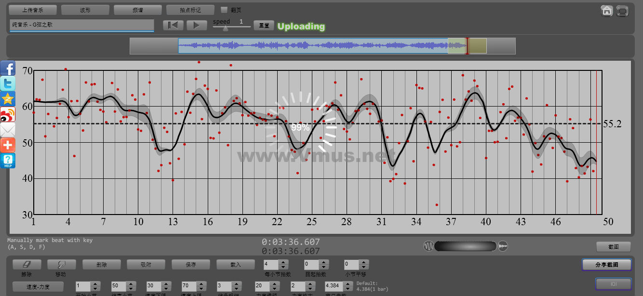Open the email envelope share icon
Screen dimensions: 643x296
(x=8, y=130)
